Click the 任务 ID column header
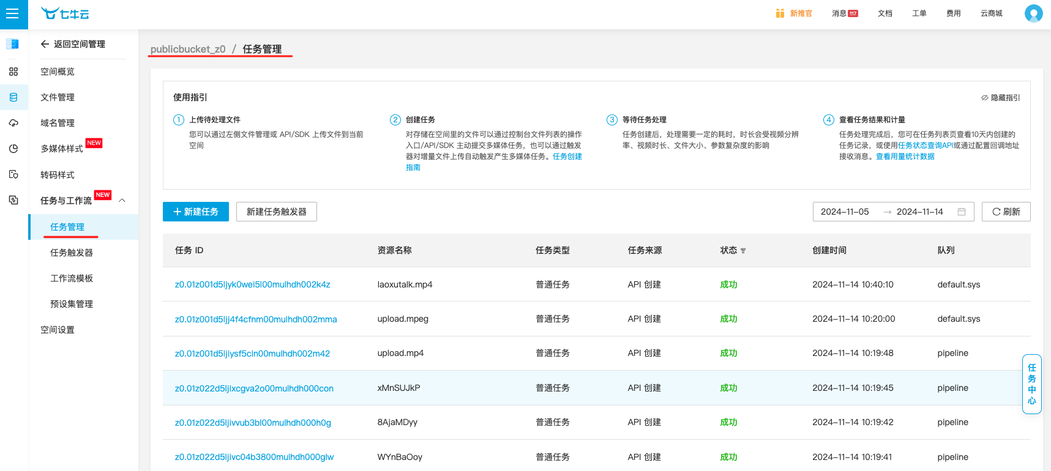1051x471 pixels. pyautogui.click(x=189, y=250)
